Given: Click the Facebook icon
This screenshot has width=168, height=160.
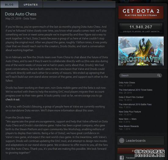Looking at the screenshot, I should (x=122, y=158).
